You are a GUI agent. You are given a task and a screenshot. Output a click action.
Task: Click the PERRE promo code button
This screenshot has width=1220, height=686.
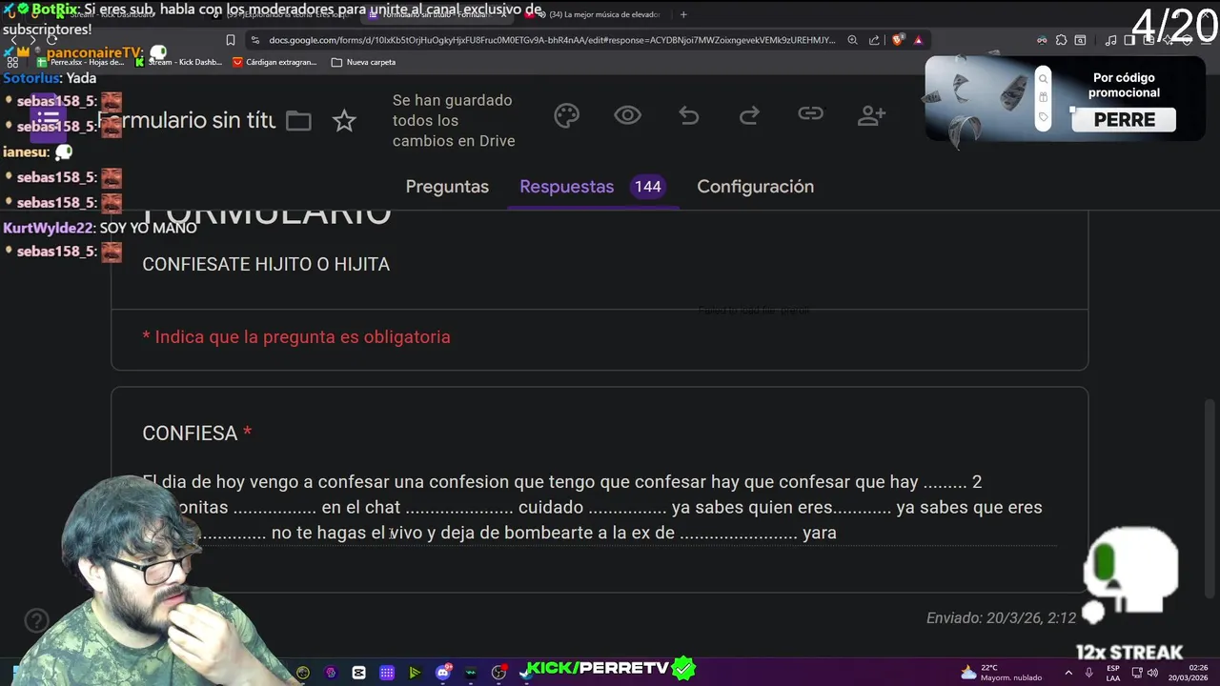point(1124,120)
